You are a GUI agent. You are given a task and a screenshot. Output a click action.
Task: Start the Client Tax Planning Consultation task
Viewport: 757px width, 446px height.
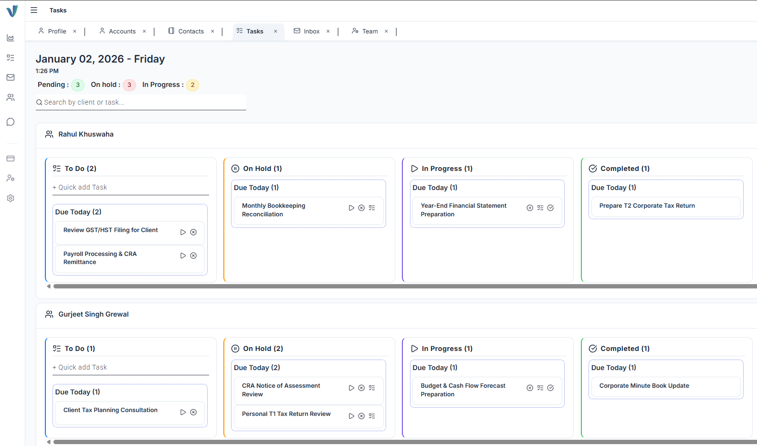tap(183, 412)
